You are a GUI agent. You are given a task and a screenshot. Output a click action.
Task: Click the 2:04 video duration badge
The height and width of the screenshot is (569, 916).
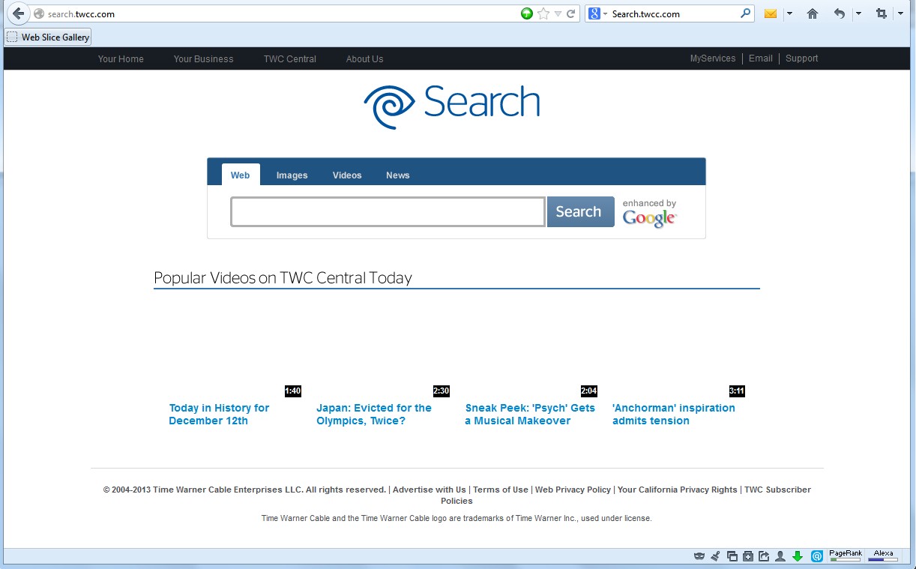click(589, 391)
